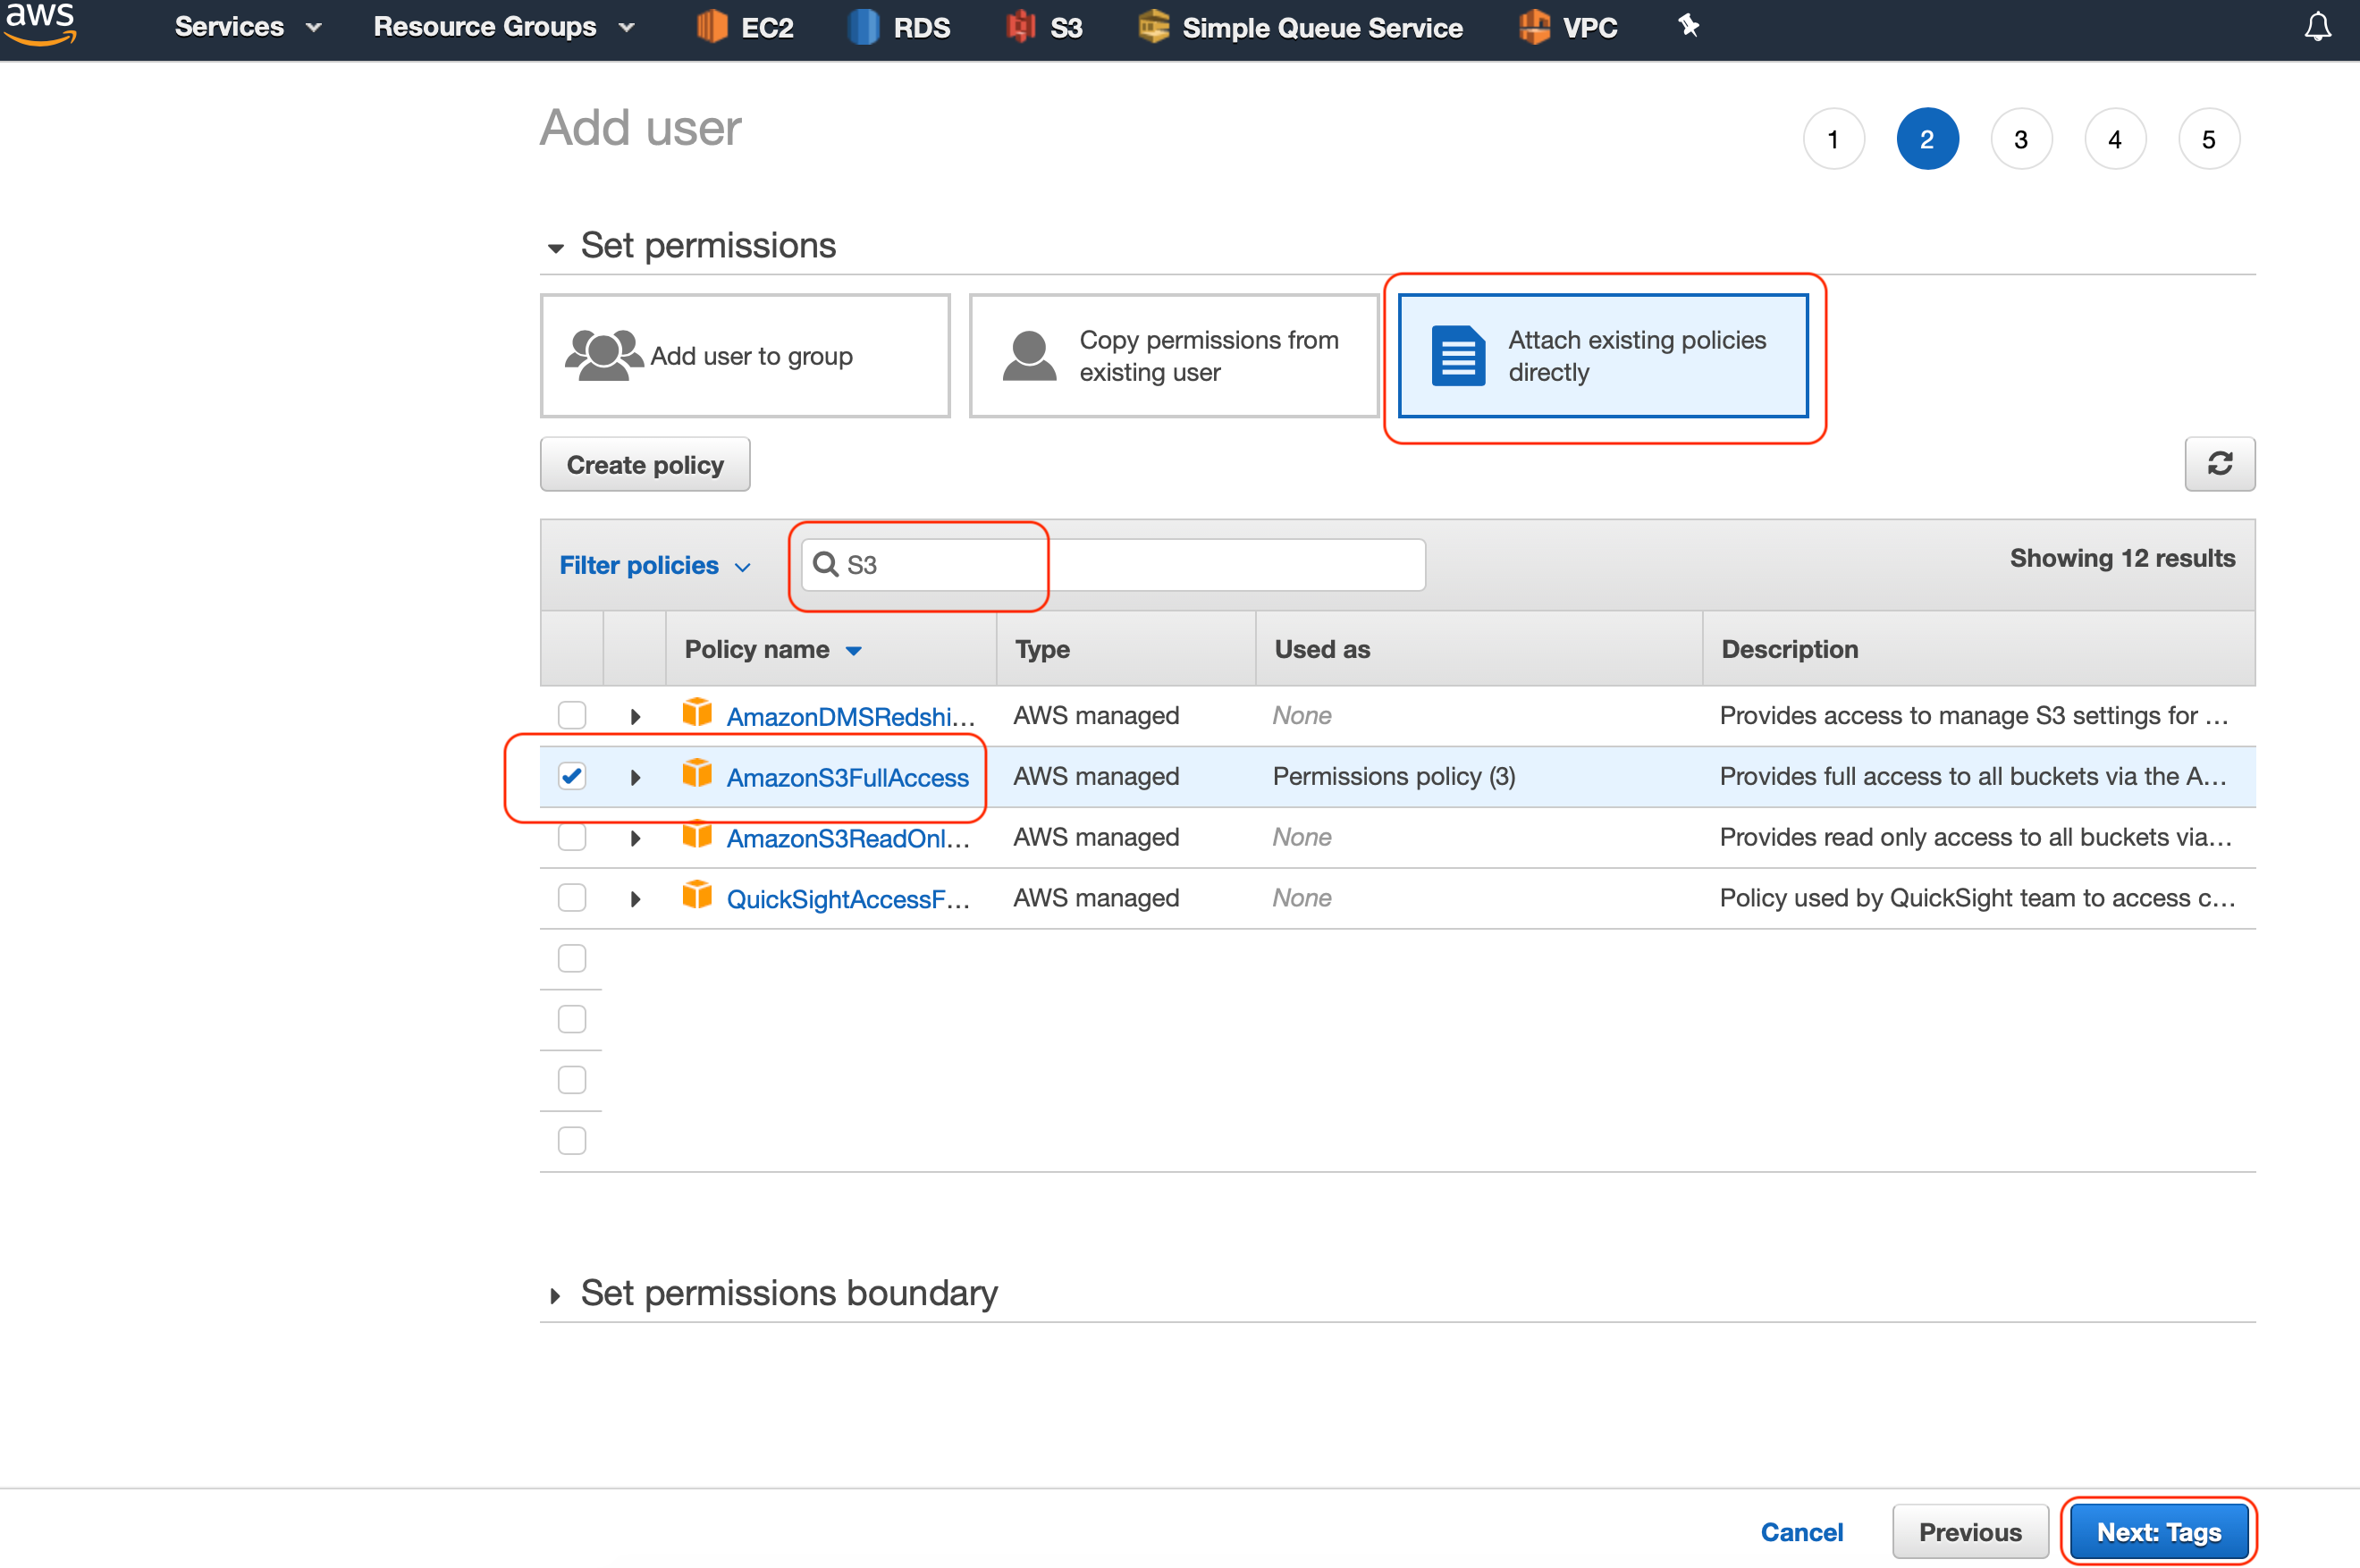This screenshot has width=2360, height=1568.
Task: Open the notifications bell
Action: pos(2318,27)
